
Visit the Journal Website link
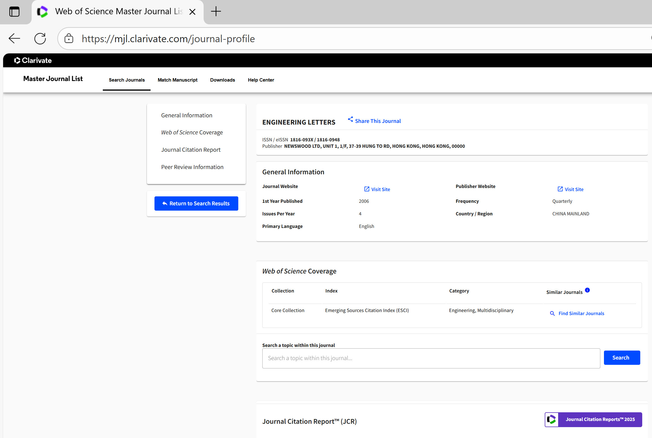pos(377,189)
